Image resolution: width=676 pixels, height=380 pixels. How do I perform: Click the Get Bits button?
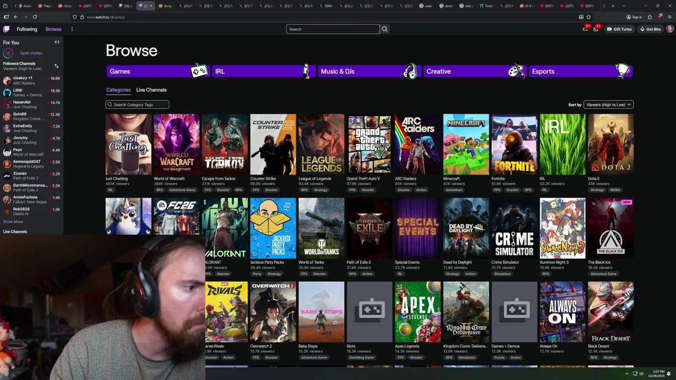pyautogui.click(x=650, y=29)
